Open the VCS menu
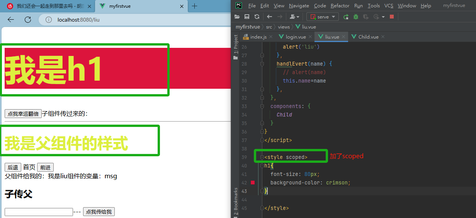 [389, 5]
